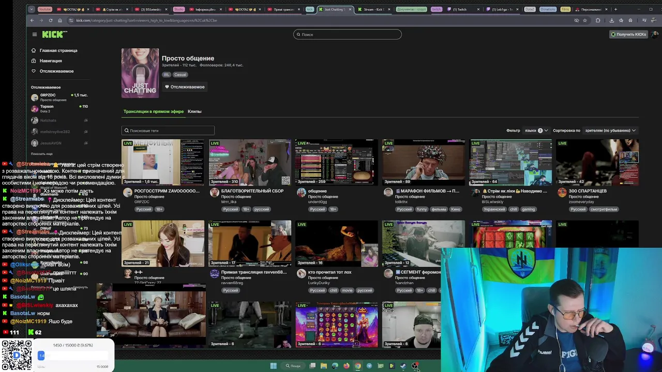
Task: Switch to Клипы tab
Action: click(194, 112)
